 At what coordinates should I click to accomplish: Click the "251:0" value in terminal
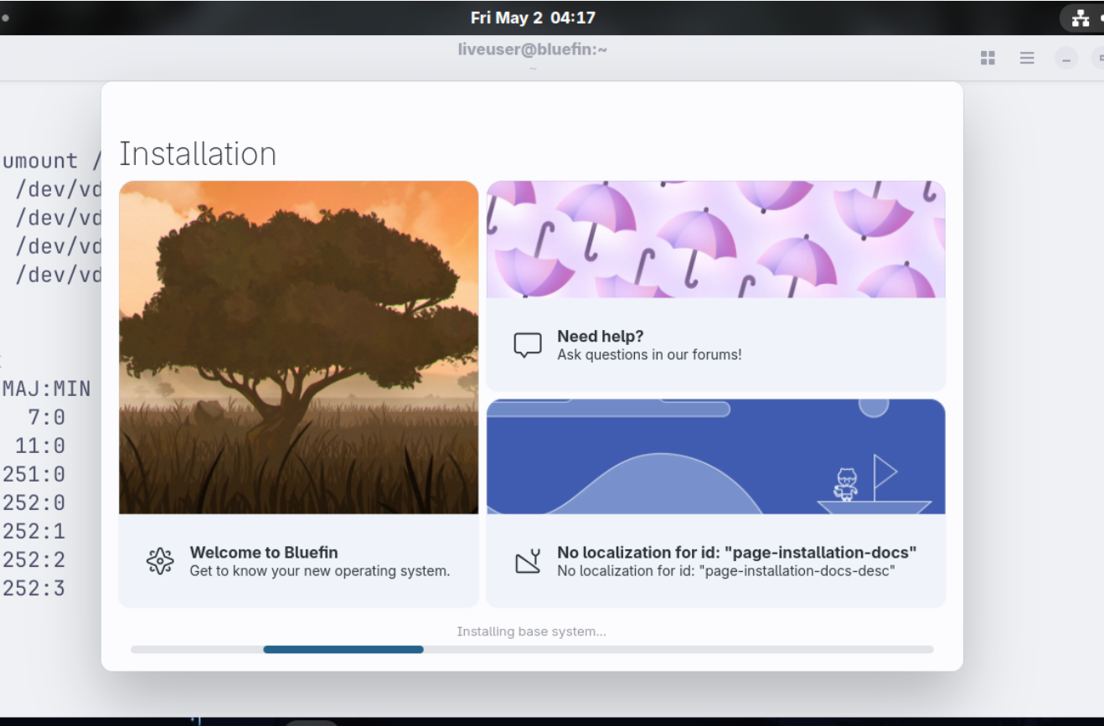click(34, 474)
